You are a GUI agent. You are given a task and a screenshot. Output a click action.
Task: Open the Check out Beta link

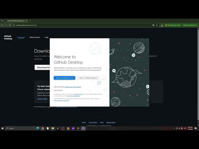click(42, 99)
